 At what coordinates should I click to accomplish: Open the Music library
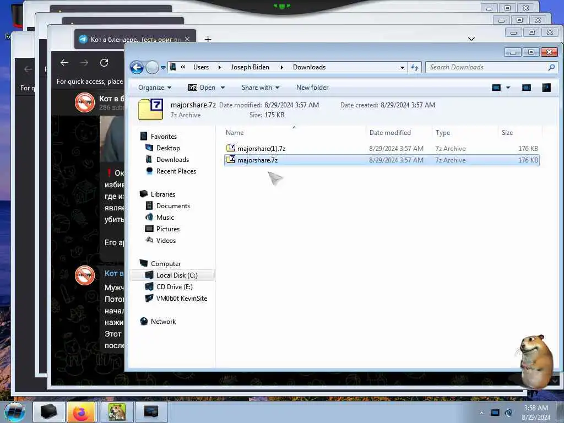pyautogui.click(x=165, y=217)
